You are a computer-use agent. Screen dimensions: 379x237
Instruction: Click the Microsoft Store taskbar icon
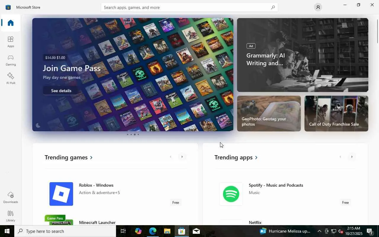182,231
